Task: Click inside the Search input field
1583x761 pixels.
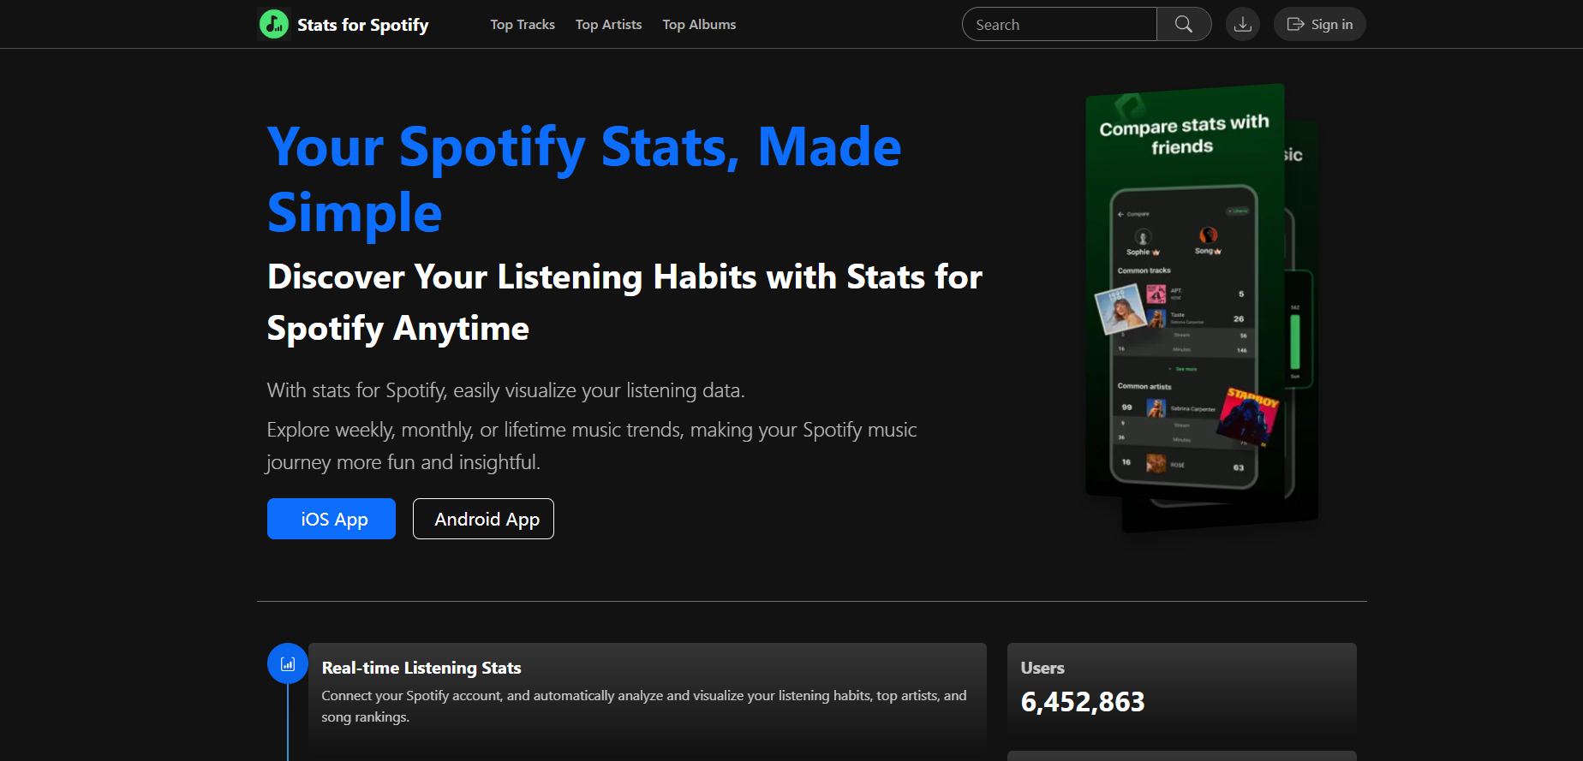Action: (x=1058, y=24)
